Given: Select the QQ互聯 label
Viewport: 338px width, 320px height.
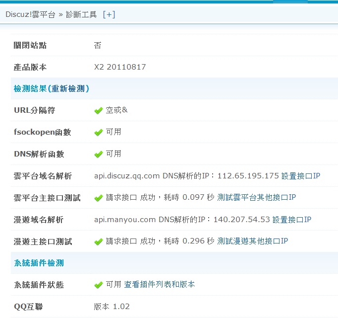Looking at the screenshot, I should 28,307.
